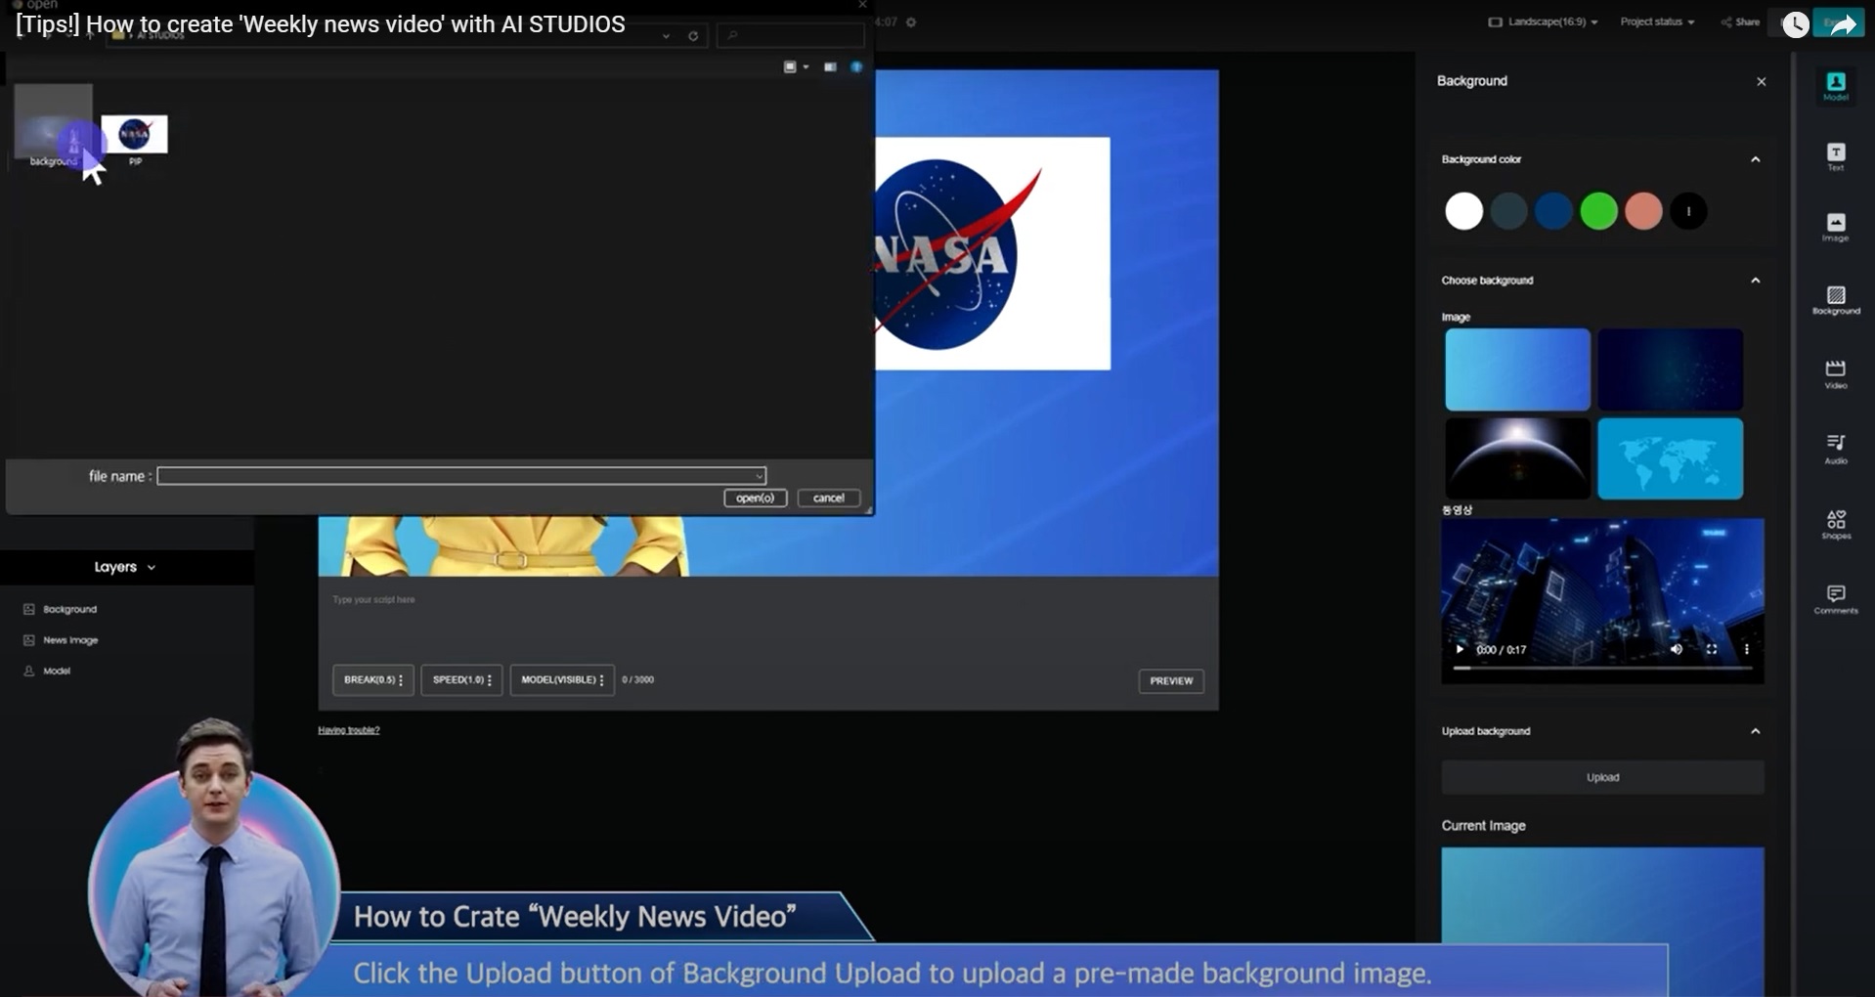Screen dimensions: 1875x997
Task: Open the Background panel icon in sidebar
Action: (1835, 300)
